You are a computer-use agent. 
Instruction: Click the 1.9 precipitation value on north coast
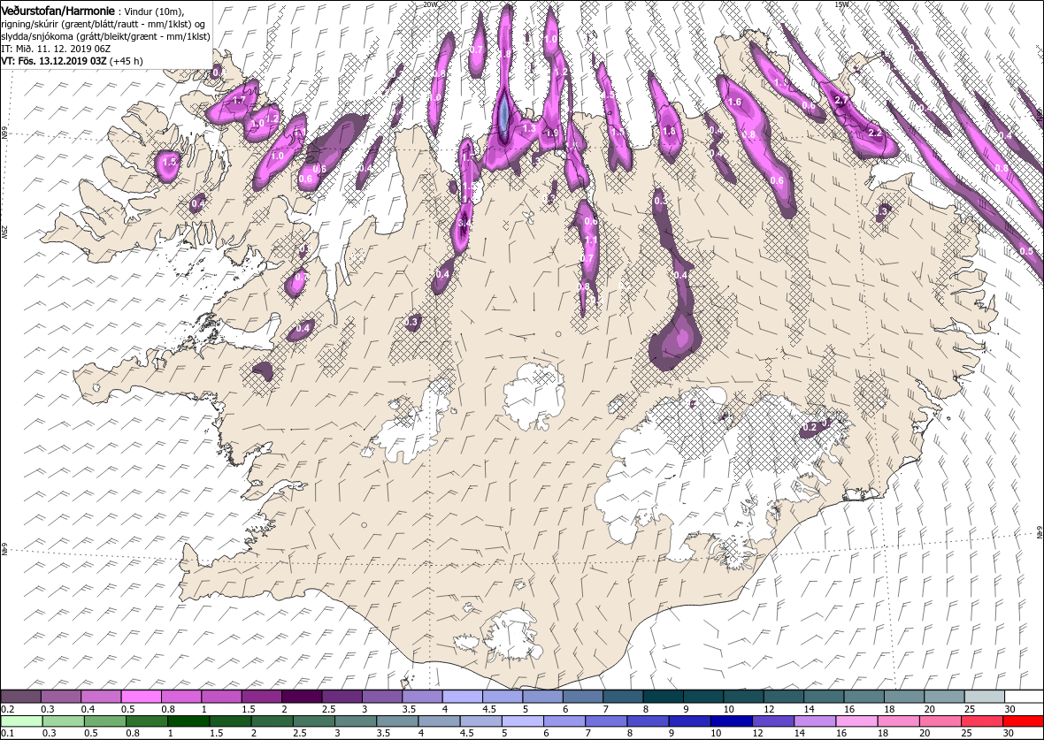[552, 134]
